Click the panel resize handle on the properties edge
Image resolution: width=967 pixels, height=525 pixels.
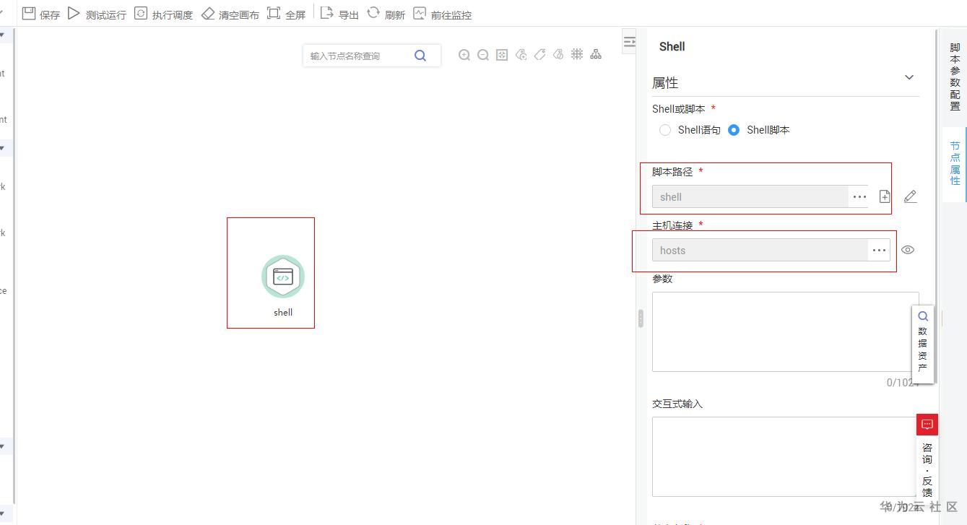pyautogui.click(x=641, y=318)
